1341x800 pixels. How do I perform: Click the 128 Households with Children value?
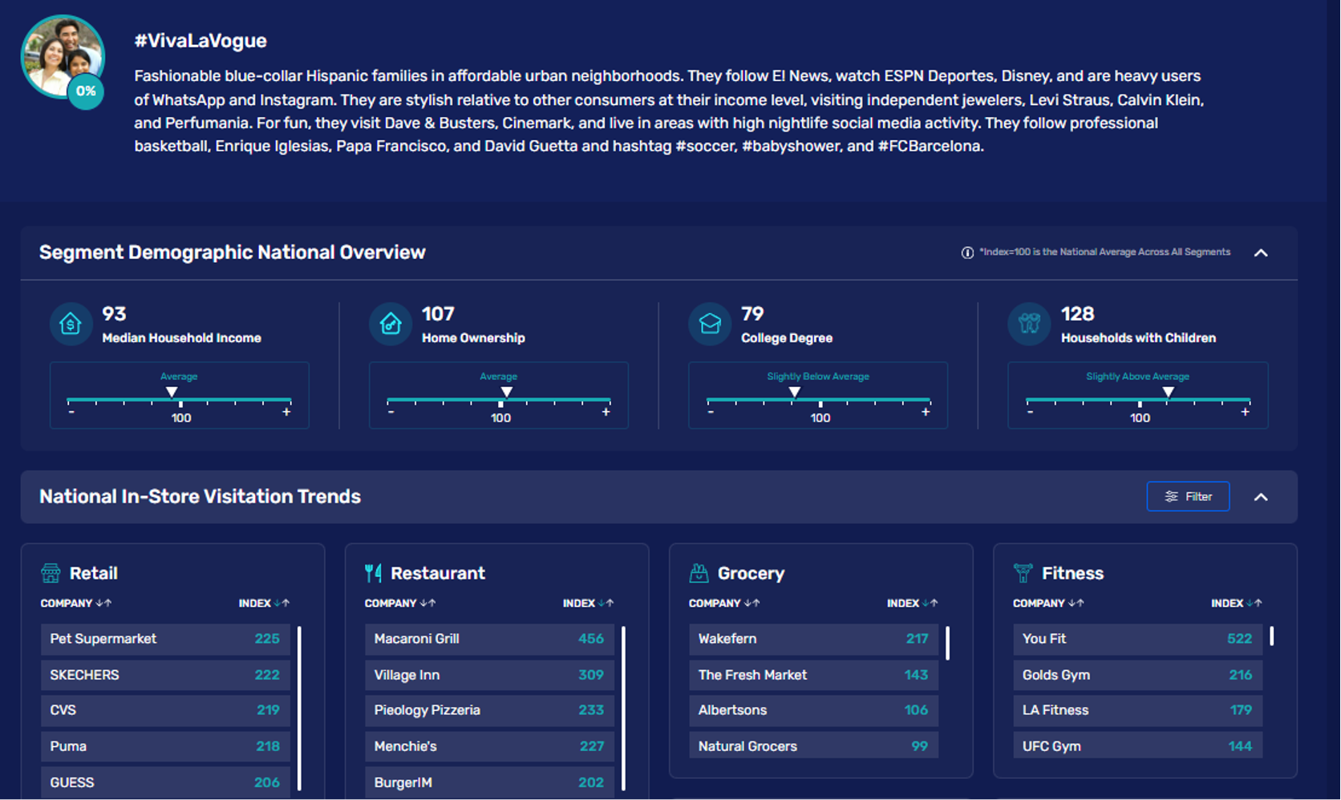(1077, 314)
